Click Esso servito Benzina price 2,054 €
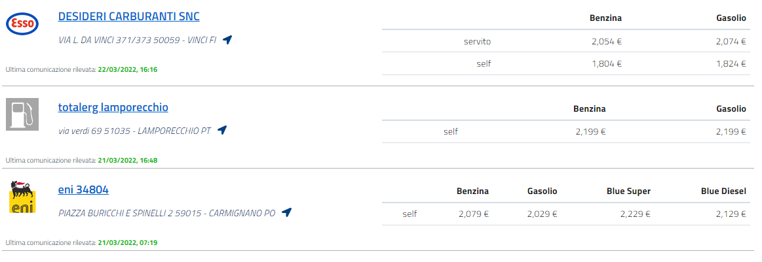 pos(606,41)
